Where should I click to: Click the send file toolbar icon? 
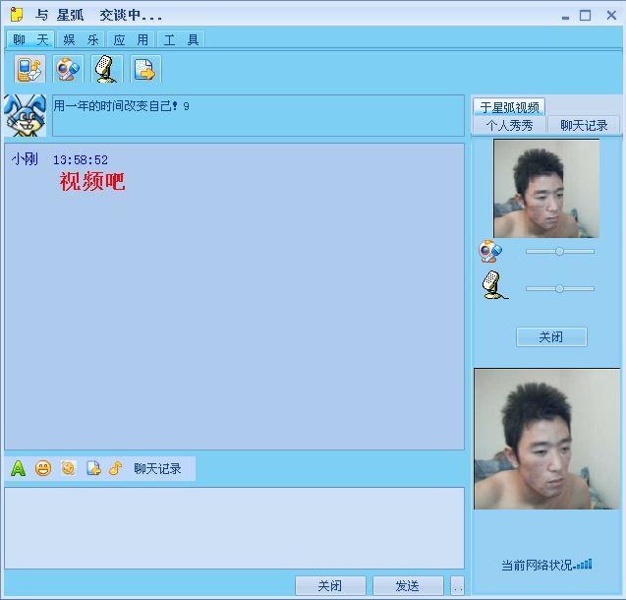145,69
